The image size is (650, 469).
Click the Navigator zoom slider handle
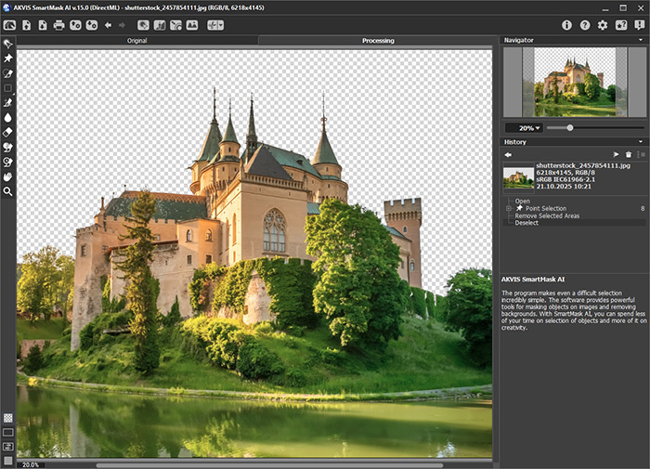pos(569,127)
